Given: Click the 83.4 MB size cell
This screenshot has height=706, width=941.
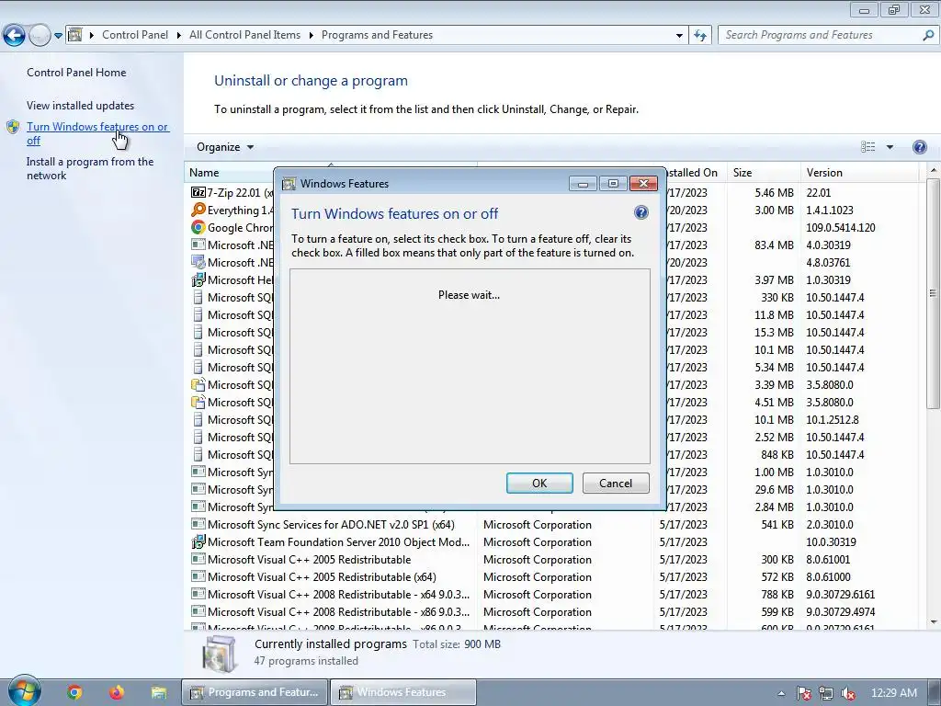Looking at the screenshot, I should pyautogui.click(x=774, y=245).
